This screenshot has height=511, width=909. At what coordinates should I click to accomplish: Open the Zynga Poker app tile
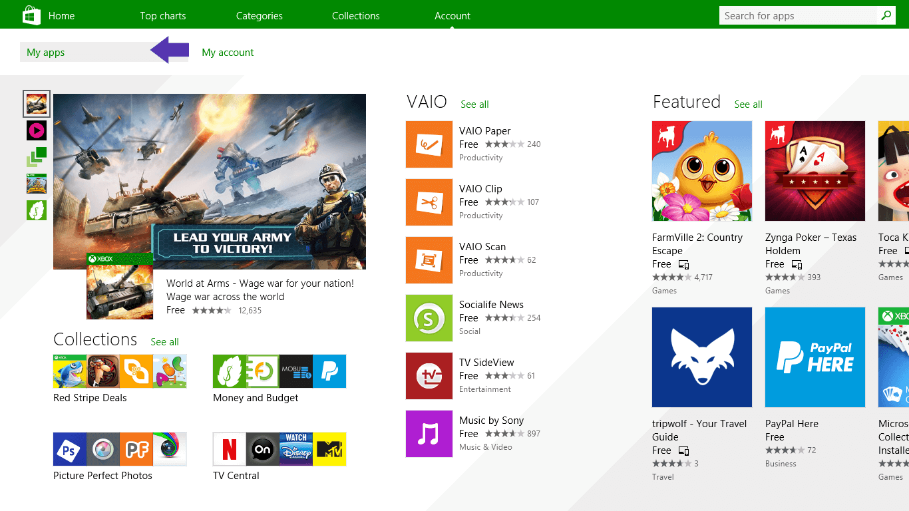tap(815, 171)
